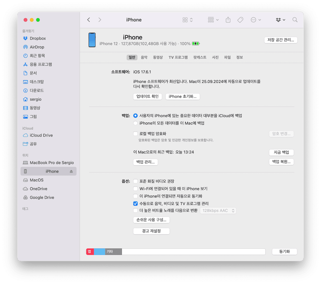Select iCloud backup radio option
Screen dimensions: 321x284
[x=135, y=116]
